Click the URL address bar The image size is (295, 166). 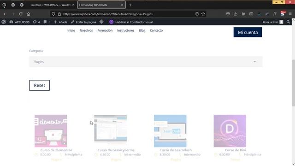[x=128, y=14]
